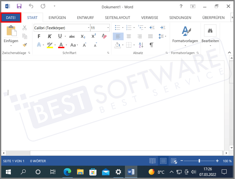
Task: Toggle paragraph marks display (¶)
Action: coord(151,45)
